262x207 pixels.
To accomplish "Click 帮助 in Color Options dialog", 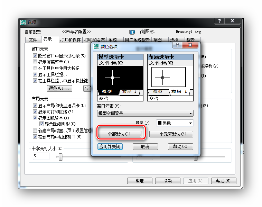I will click(x=180, y=146).
